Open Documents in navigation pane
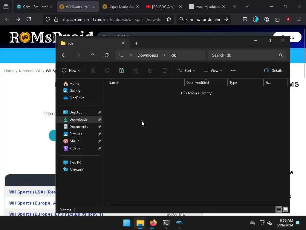Viewport: 306px width, 230px height. tap(79, 127)
